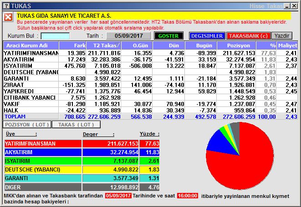
Task: Click the Maliyet column header
Action: tap(287, 45)
